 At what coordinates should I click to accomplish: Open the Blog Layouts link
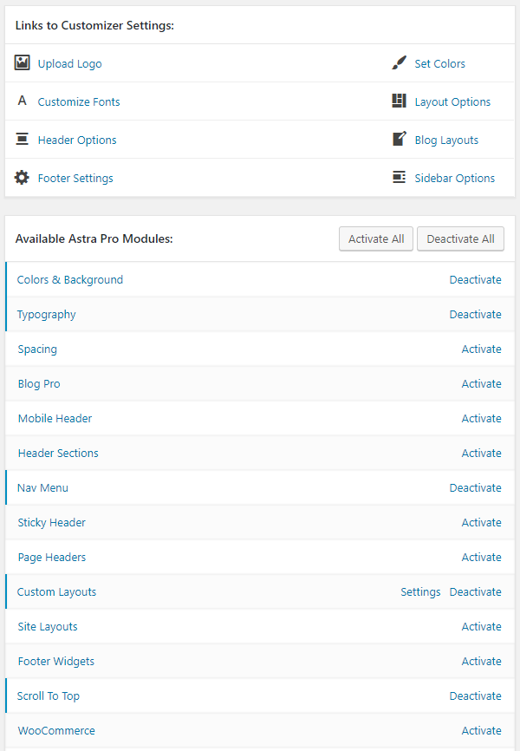click(446, 140)
